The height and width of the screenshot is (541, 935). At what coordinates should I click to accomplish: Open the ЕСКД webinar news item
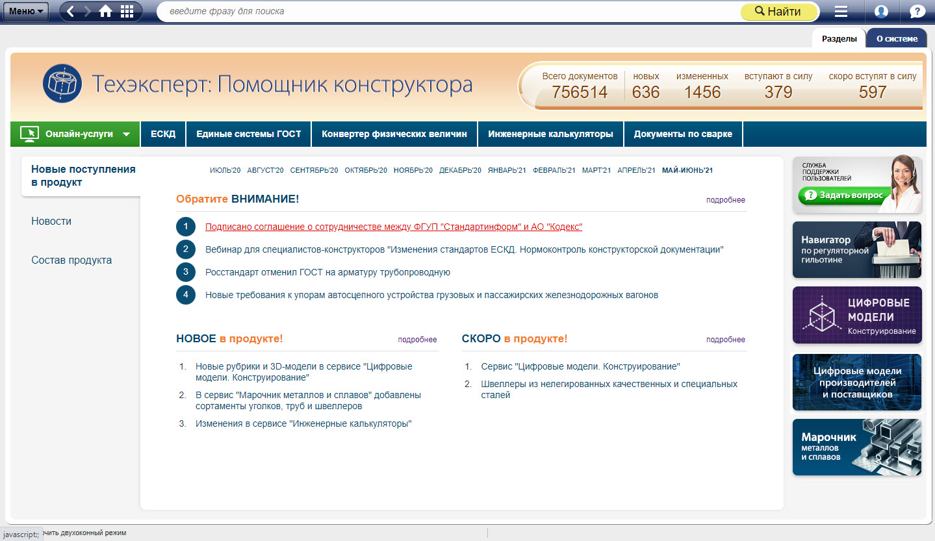[465, 249]
